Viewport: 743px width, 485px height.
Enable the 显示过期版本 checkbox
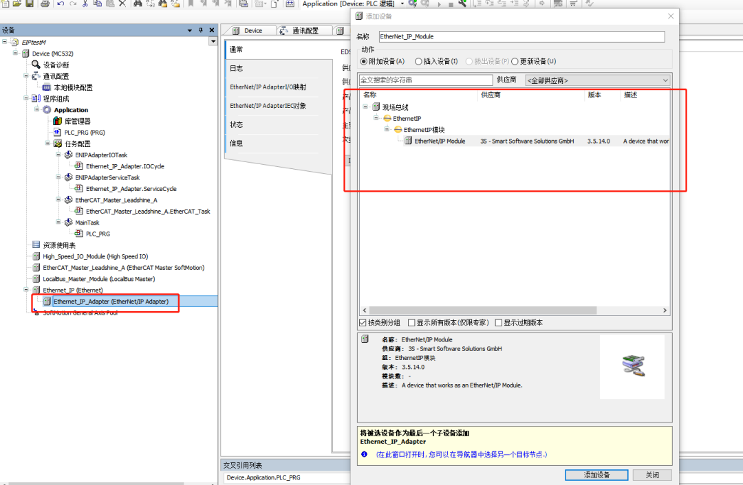(x=499, y=322)
